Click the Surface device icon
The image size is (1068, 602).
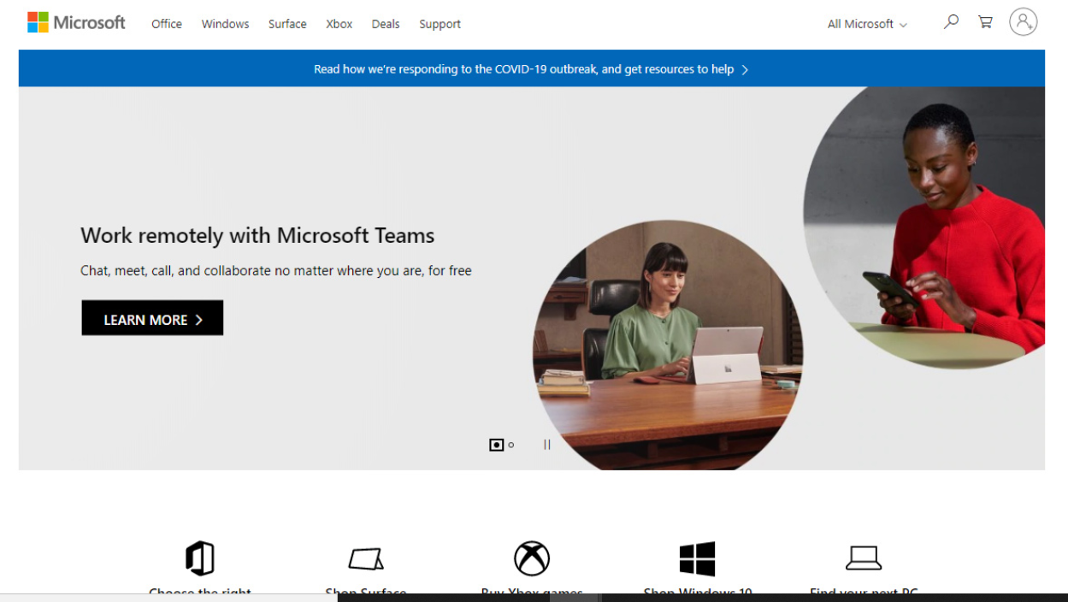tap(366, 559)
